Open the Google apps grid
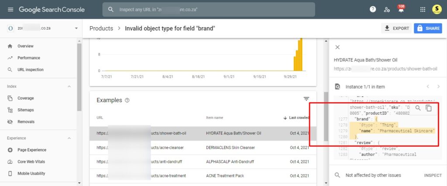Image resolution: width=447 pixels, height=186 pixels. pos(423,10)
